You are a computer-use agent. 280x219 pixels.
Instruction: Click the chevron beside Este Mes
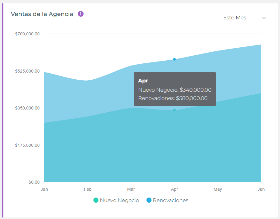(264, 18)
